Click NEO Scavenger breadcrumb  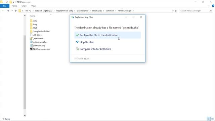[x=125, y=11]
